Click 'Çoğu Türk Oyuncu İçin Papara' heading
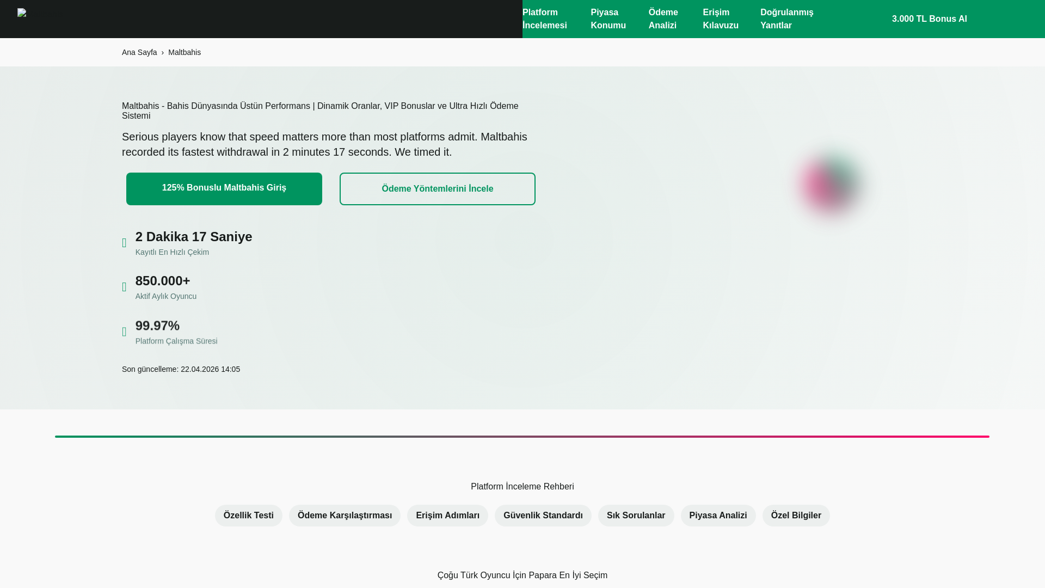Screen dimensions: 1045x588 (522, 575)
